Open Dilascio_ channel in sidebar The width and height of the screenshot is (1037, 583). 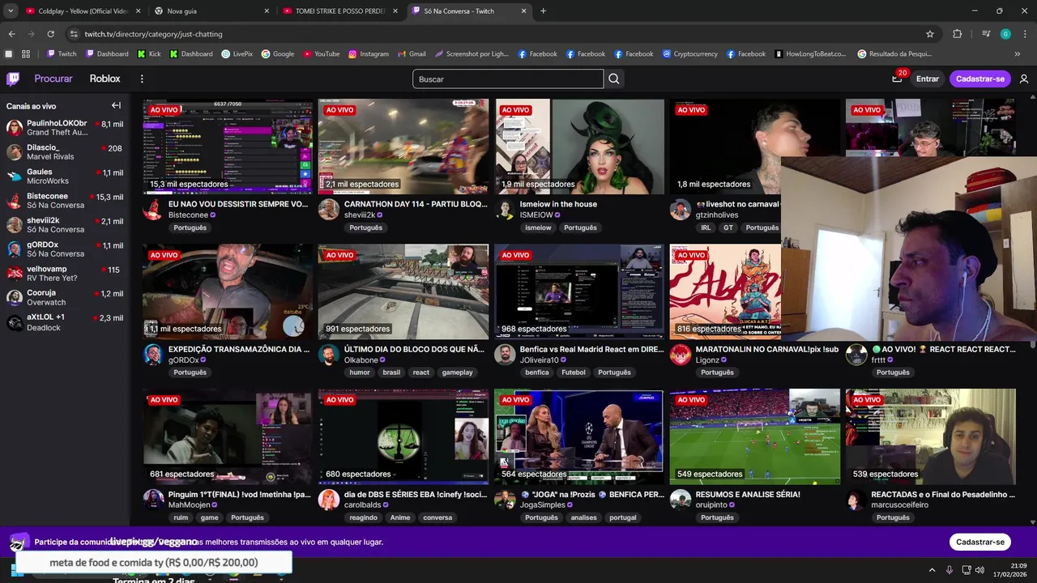pyautogui.click(x=65, y=152)
